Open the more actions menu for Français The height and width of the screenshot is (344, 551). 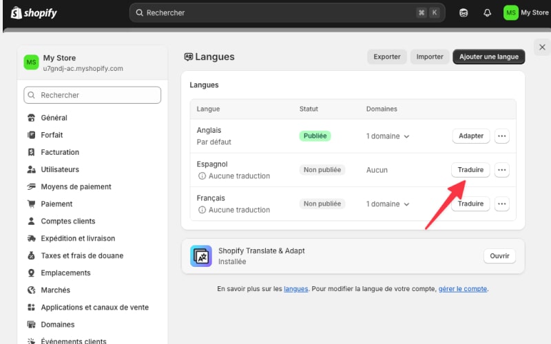[x=501, y=204]
